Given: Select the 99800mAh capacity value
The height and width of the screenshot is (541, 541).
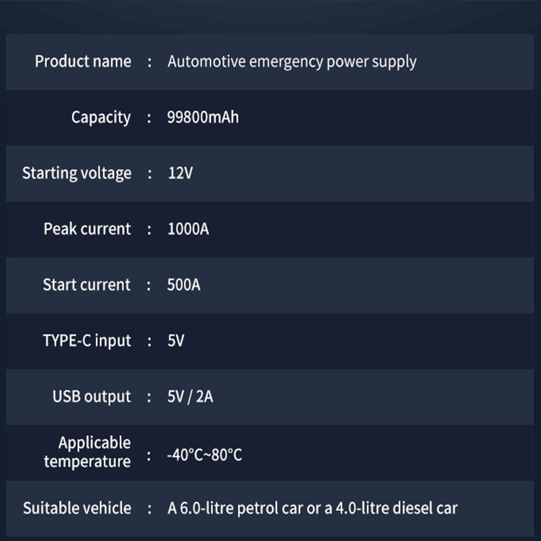Looking at the screenshot, I should 203,117.
